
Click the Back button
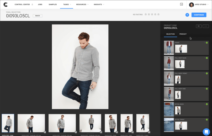tap(38, 16)
